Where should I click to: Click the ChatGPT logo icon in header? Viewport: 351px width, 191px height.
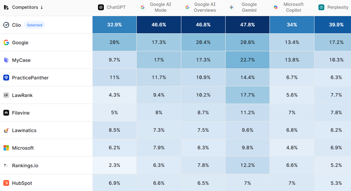[x=101, y=7]
